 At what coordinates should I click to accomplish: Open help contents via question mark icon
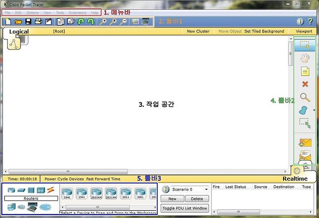point(310,21)
